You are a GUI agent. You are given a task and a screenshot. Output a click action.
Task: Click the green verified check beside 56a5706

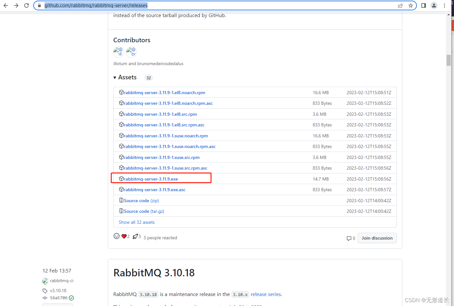[71, 298]
